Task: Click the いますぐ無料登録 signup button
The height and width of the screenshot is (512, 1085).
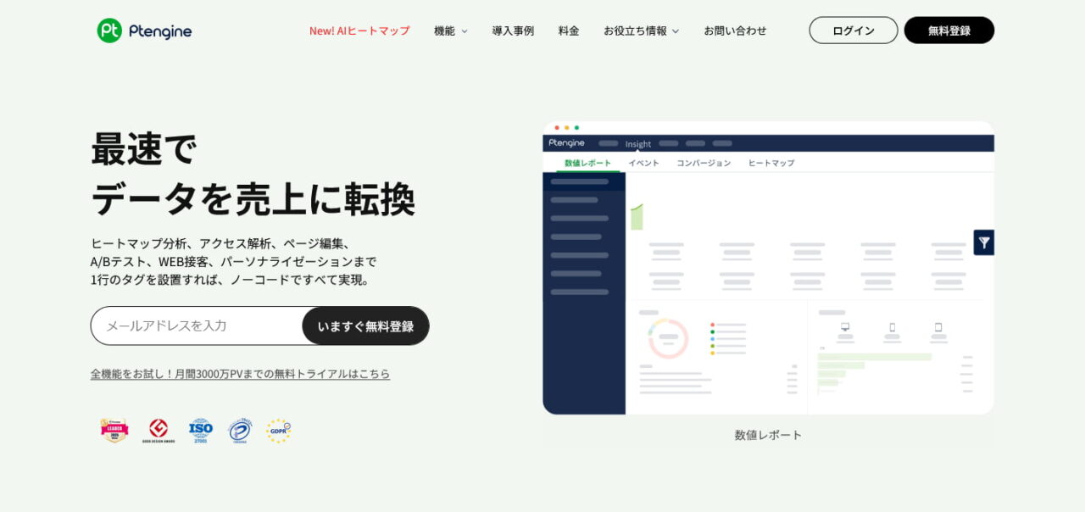Action: pos(365,326)
